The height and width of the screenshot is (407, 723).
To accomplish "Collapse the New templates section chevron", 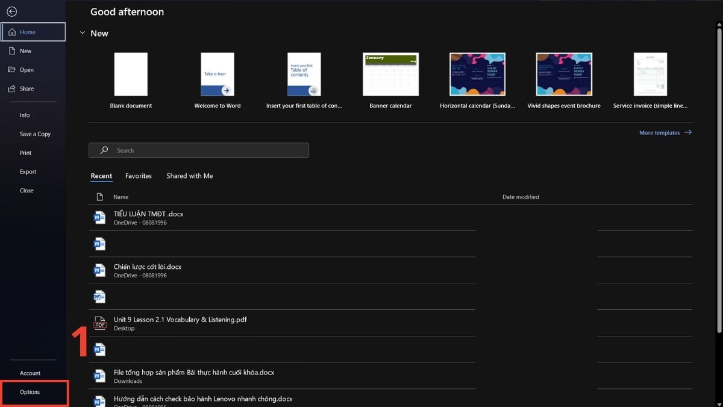I will 83,33.
